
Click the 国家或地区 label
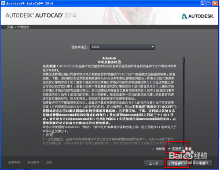point(80,47)
